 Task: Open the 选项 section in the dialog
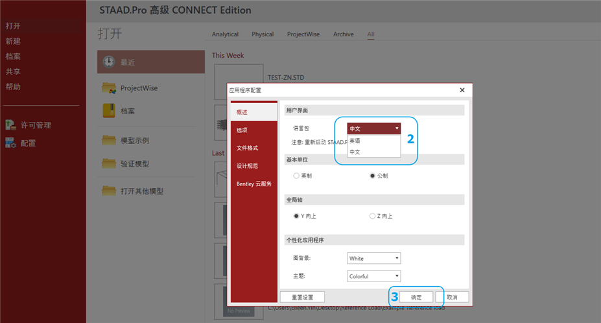tap(253, 130)
